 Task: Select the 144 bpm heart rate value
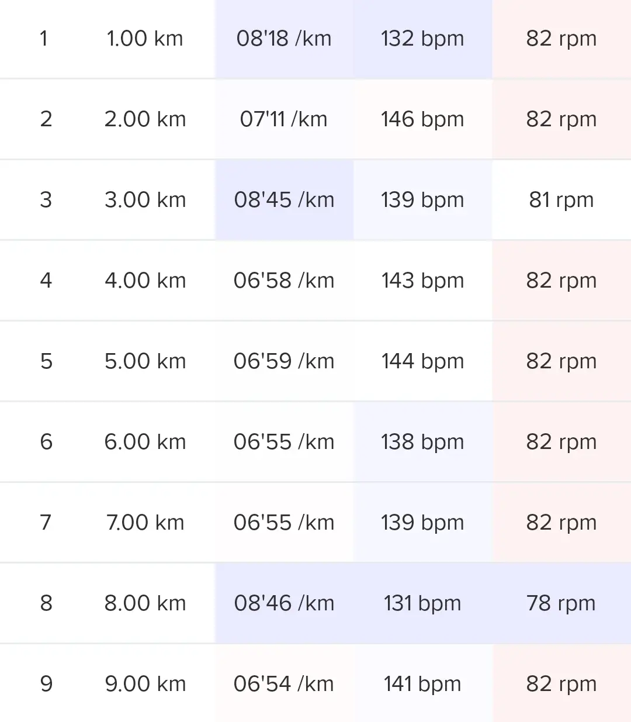[422, 361]
